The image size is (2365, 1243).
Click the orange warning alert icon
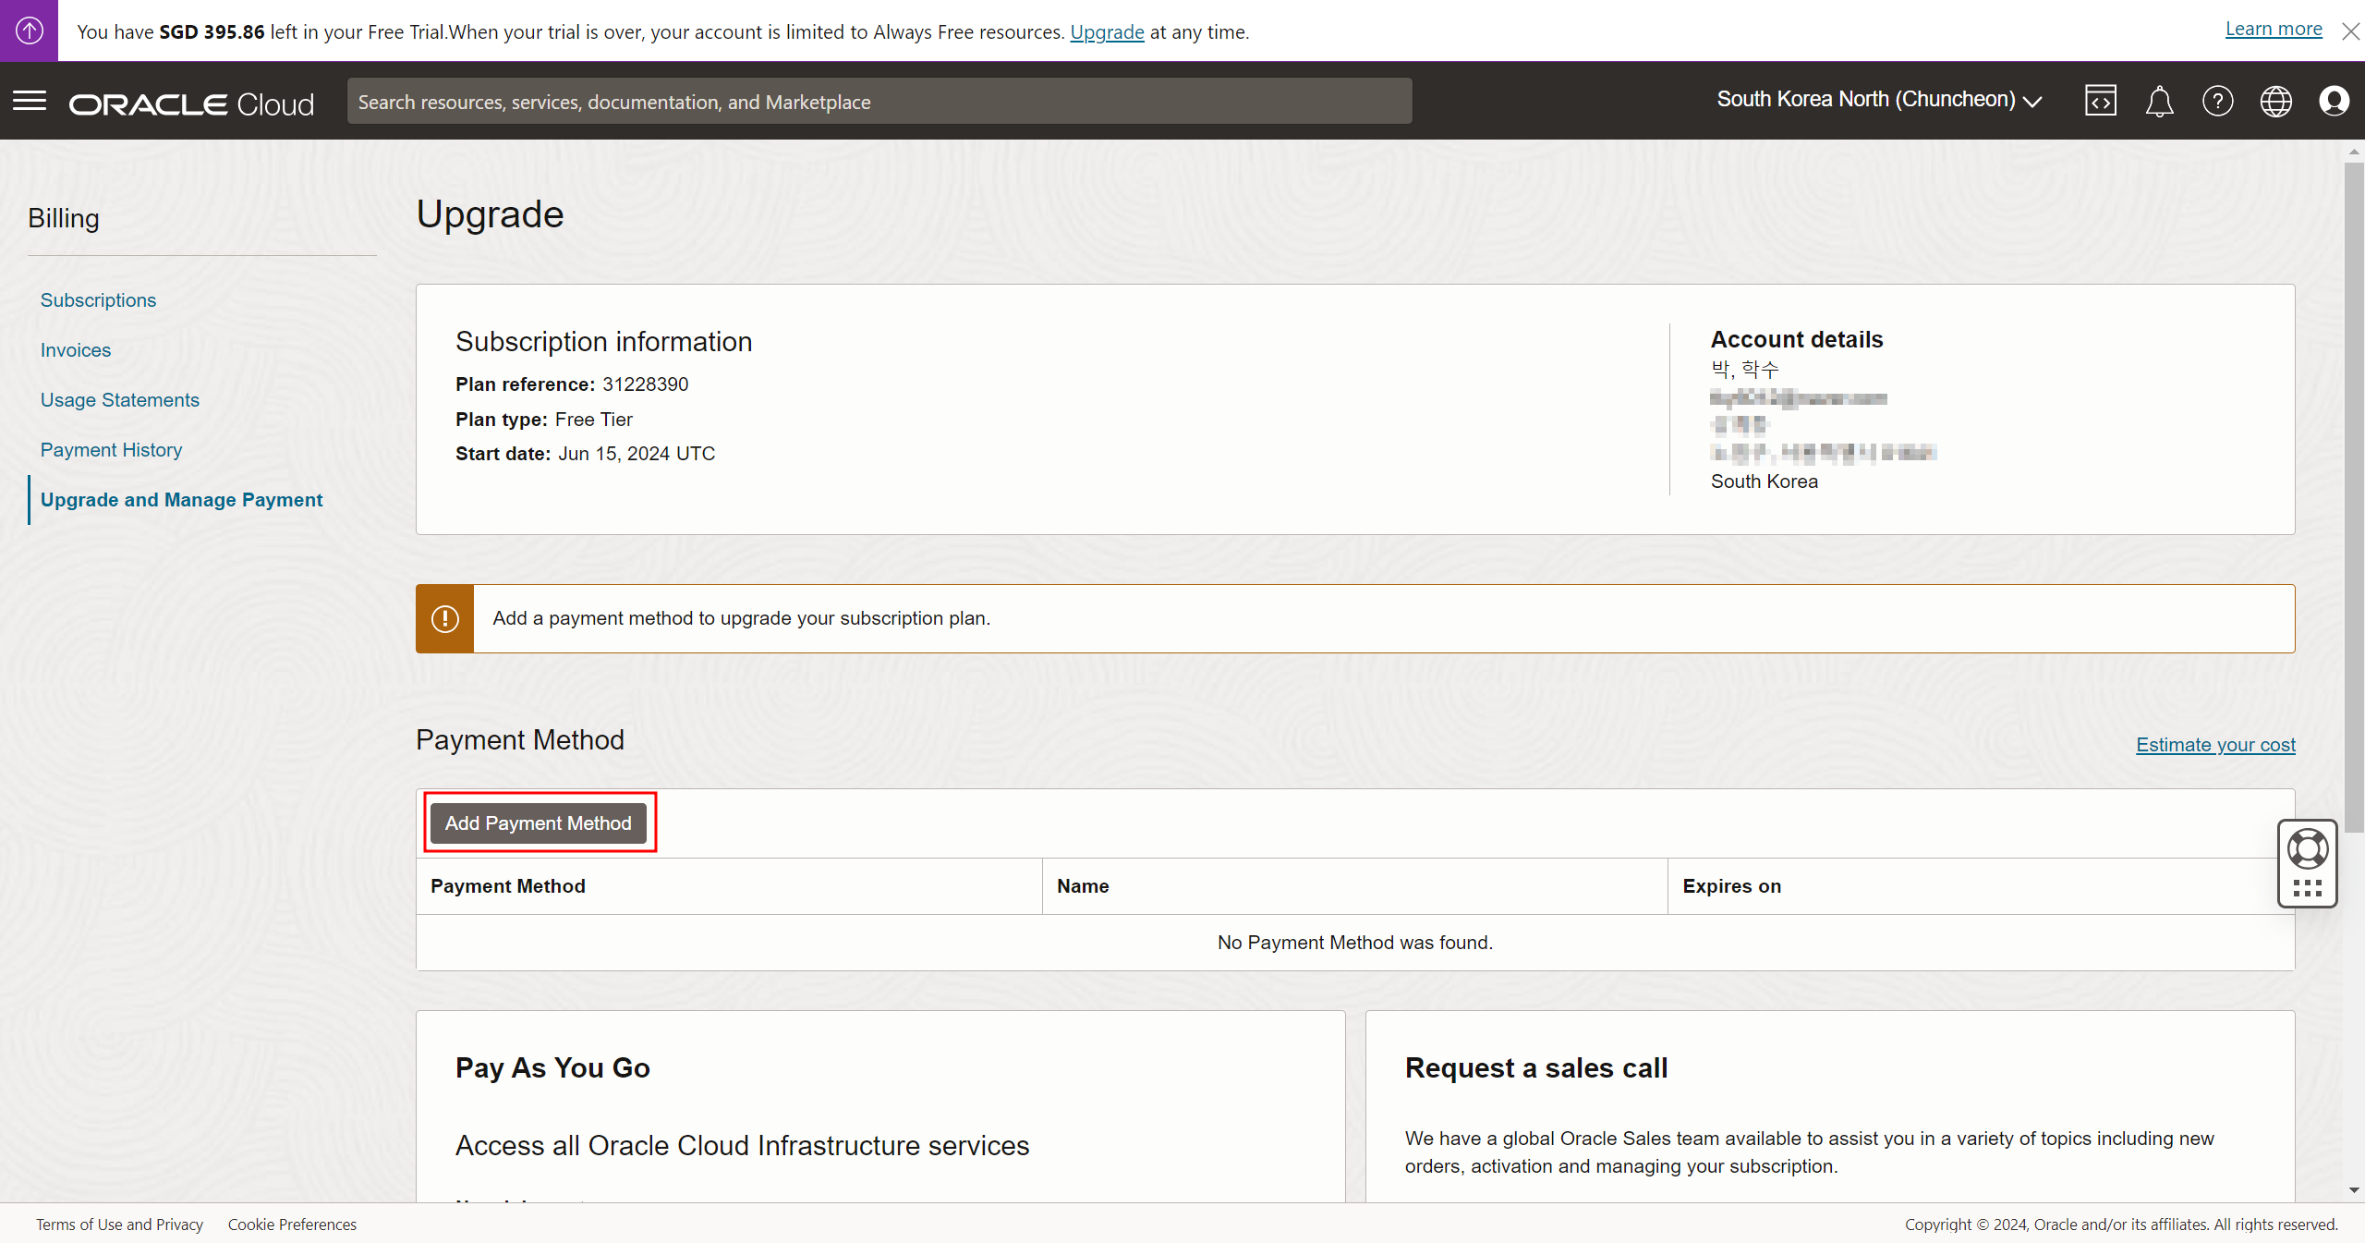click(444, 618)
